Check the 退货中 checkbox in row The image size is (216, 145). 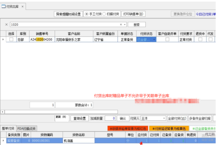(200, 39)
